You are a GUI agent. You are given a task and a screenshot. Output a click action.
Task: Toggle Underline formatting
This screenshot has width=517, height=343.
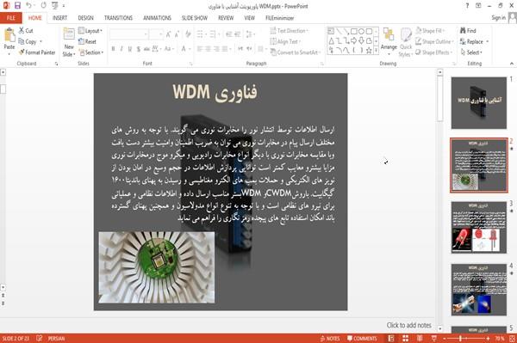click(x=130, y=49)
